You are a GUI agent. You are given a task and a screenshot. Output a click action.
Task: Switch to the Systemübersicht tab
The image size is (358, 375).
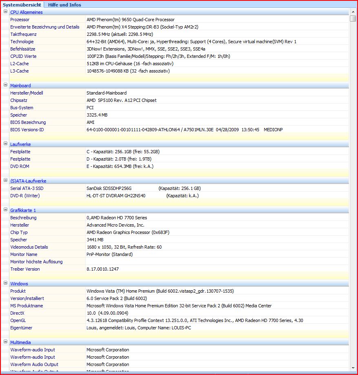pos(22,5)
